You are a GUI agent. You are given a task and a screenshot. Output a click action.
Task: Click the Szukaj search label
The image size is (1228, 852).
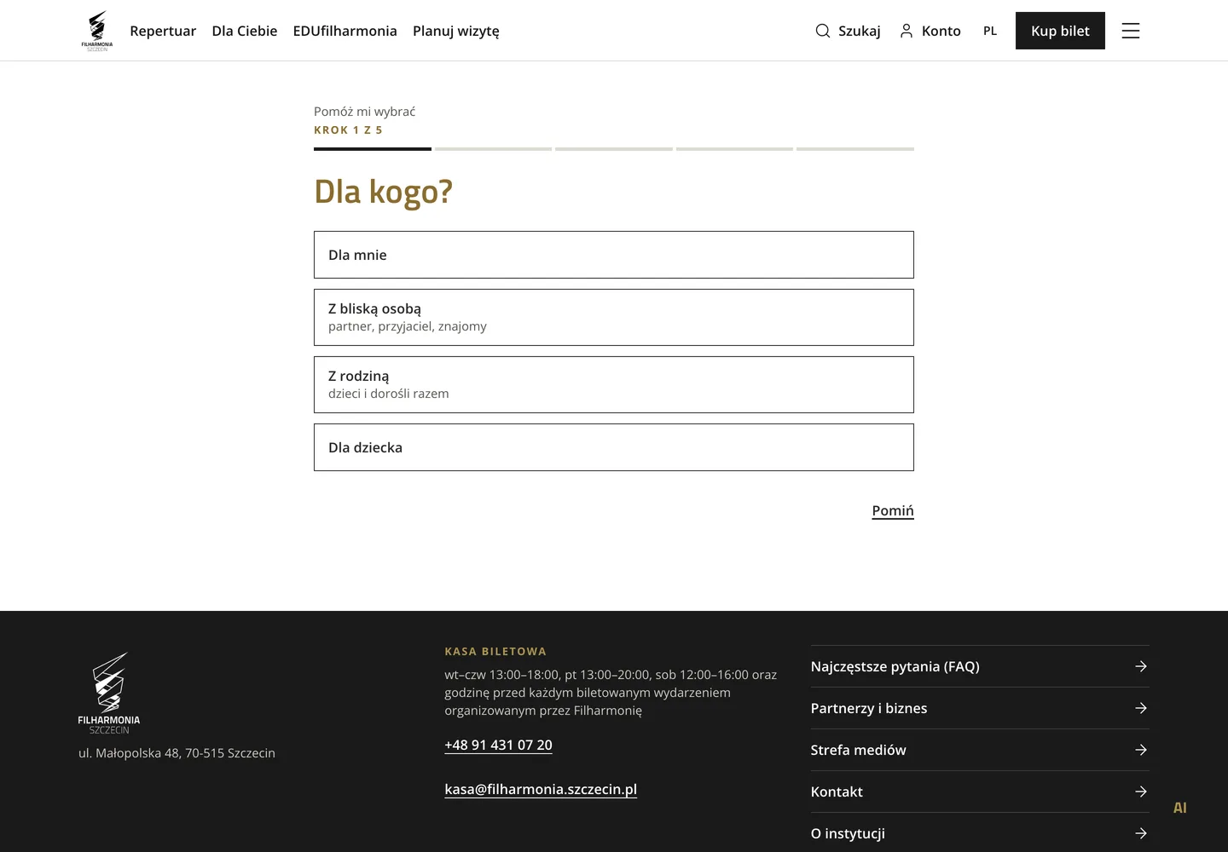tap(860, 31)
